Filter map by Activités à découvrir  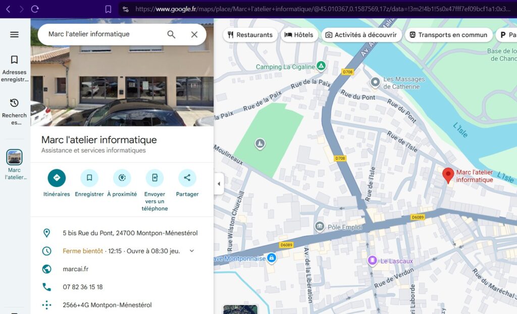click(361, 35)
